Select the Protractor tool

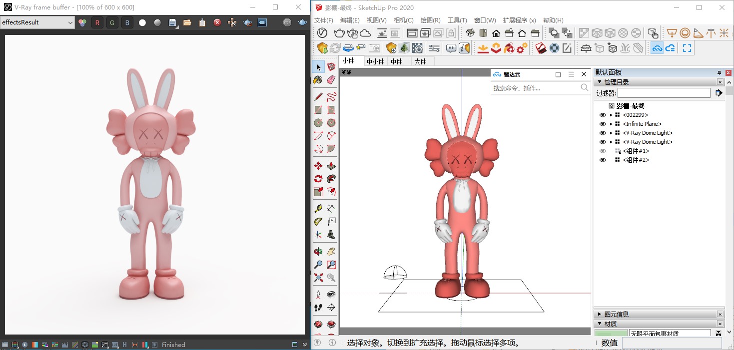coord(318,221)
